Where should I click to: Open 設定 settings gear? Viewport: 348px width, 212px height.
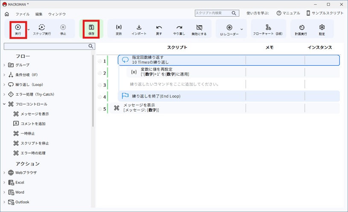[x=322, y=30]
